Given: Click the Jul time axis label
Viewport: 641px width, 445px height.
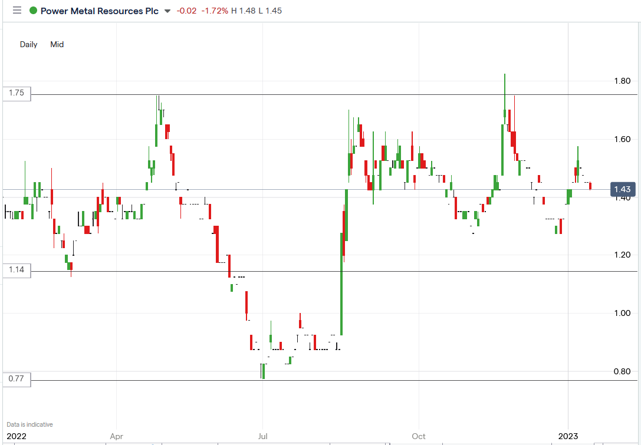Looking at the screenshot, I should (263, 436).
